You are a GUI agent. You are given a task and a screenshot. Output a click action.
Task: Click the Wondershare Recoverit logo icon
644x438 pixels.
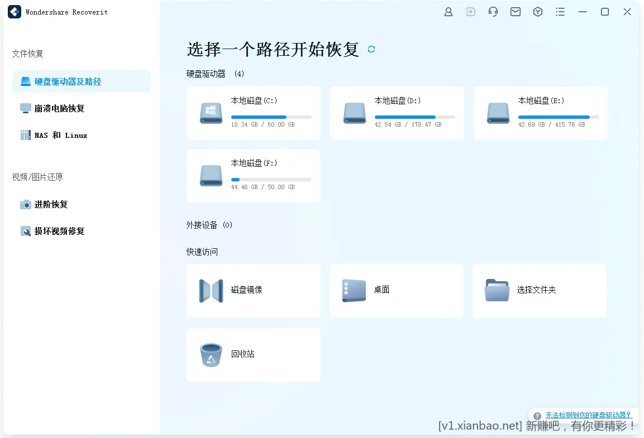pyautogui.click(x=14, y=11)
